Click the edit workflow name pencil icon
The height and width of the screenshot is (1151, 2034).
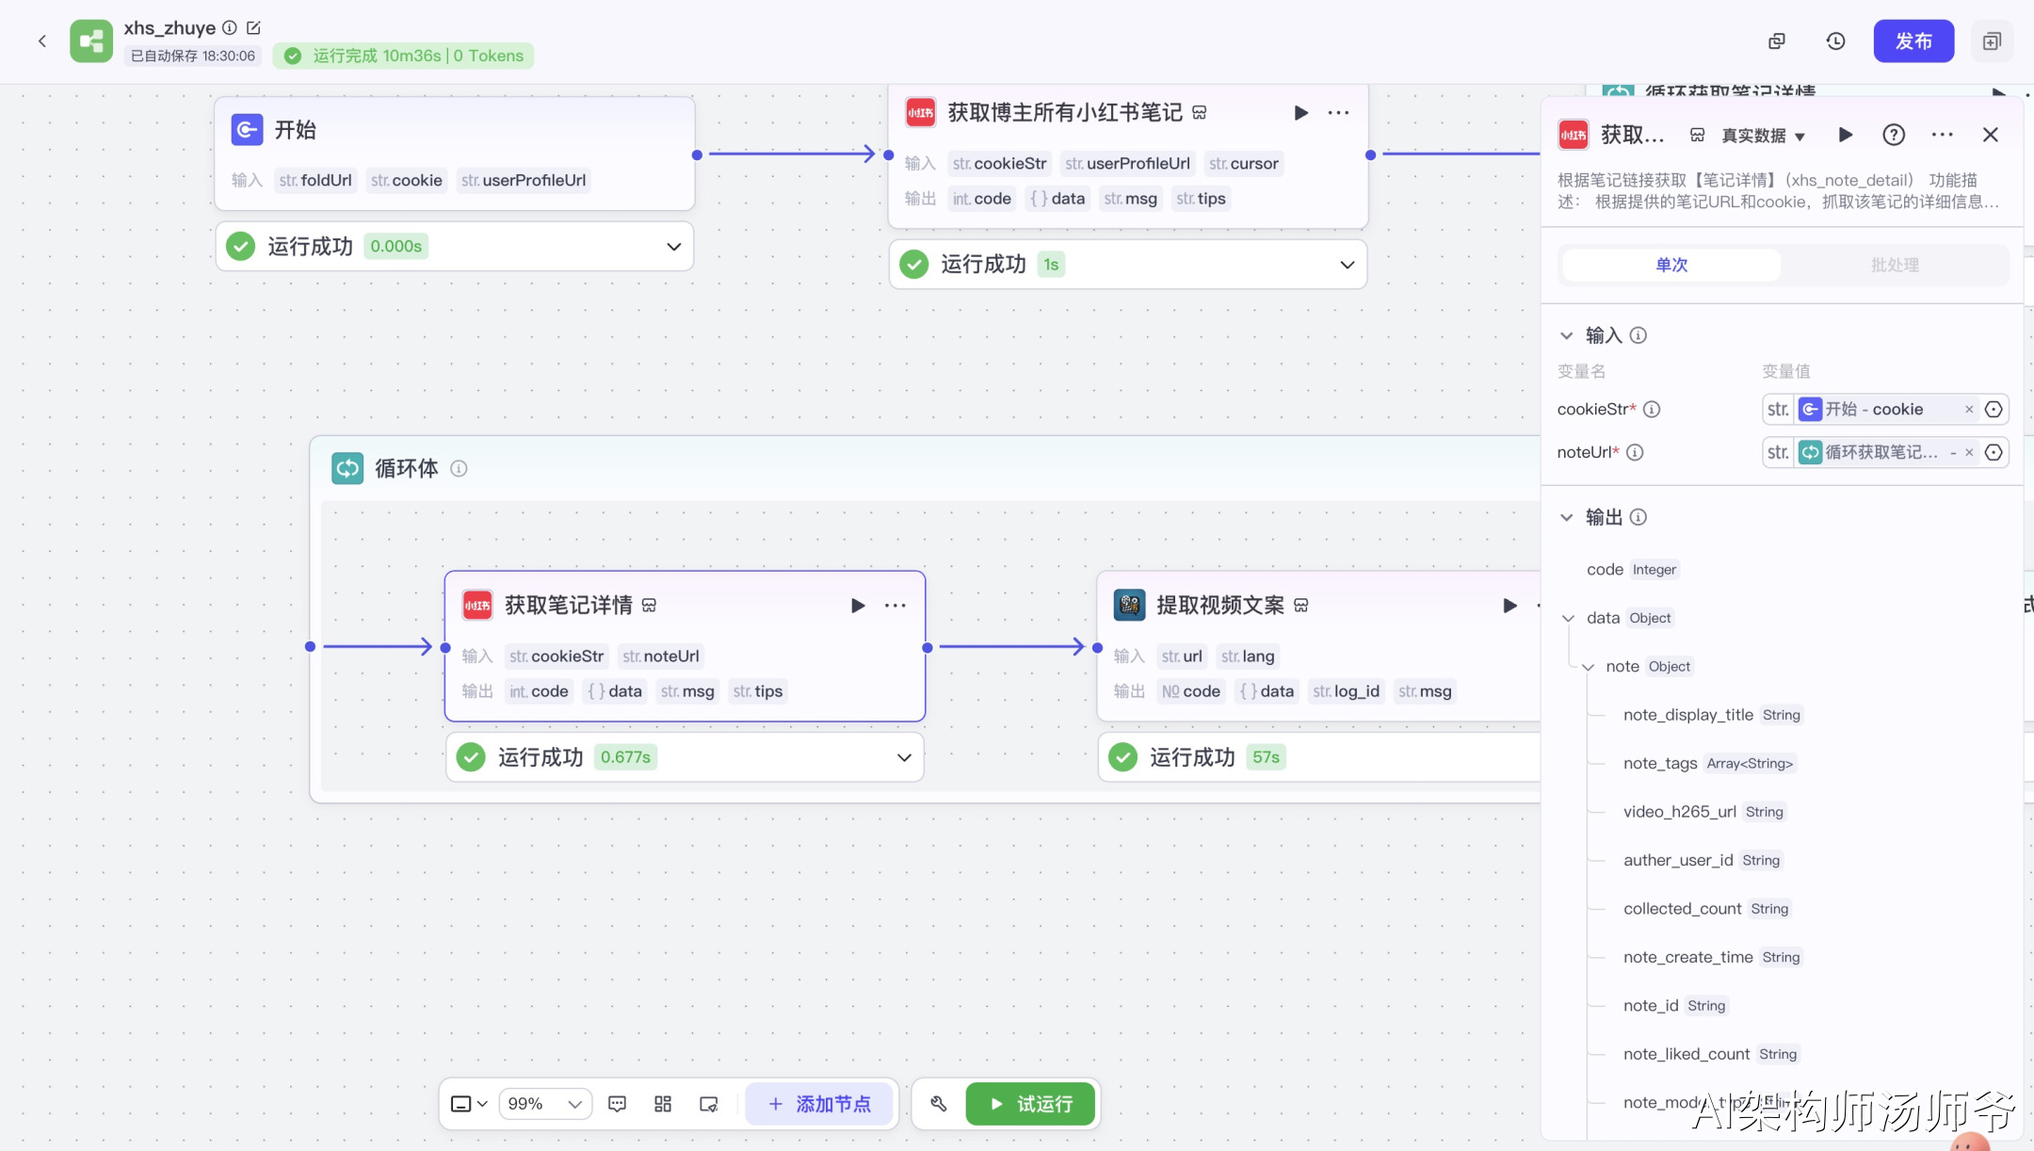pyautogui.click(x=253, y=27)
